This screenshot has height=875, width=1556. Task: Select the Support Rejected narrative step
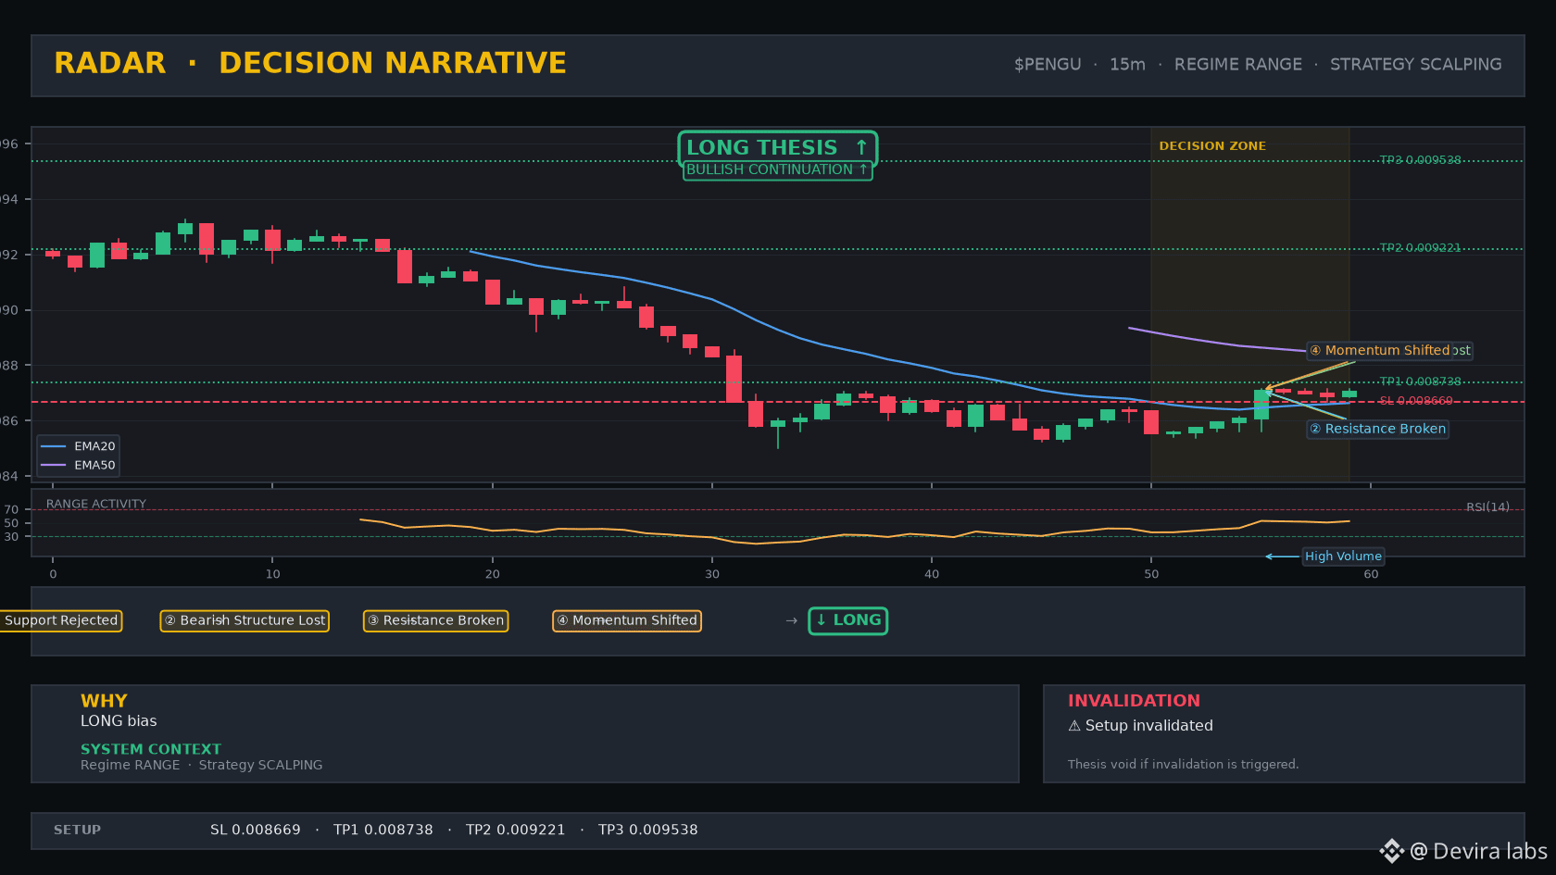61,620
